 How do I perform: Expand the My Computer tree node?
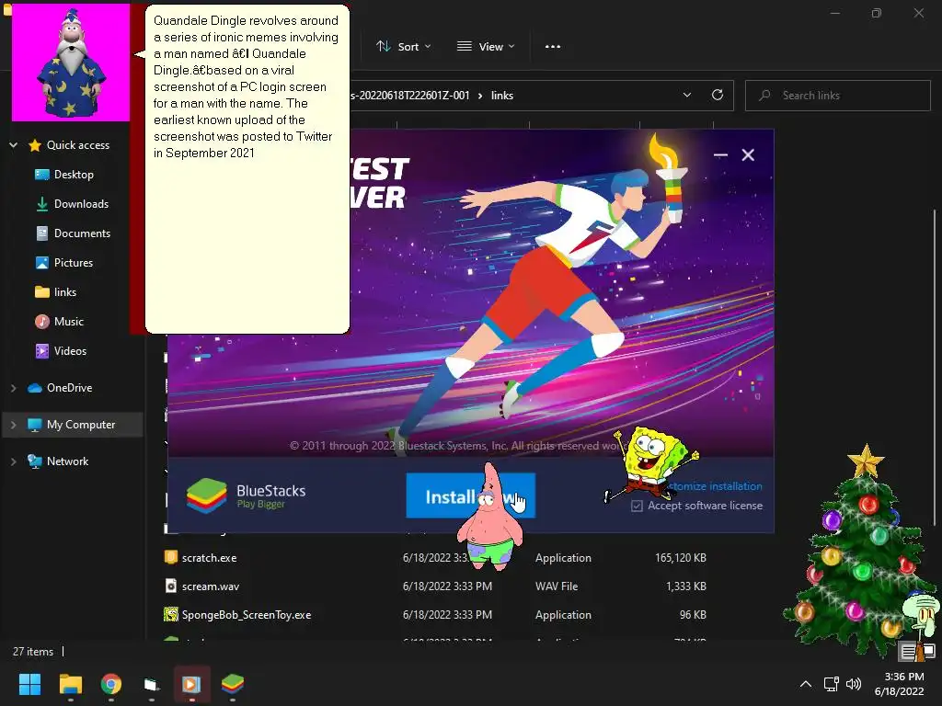(x=13, y=425)
